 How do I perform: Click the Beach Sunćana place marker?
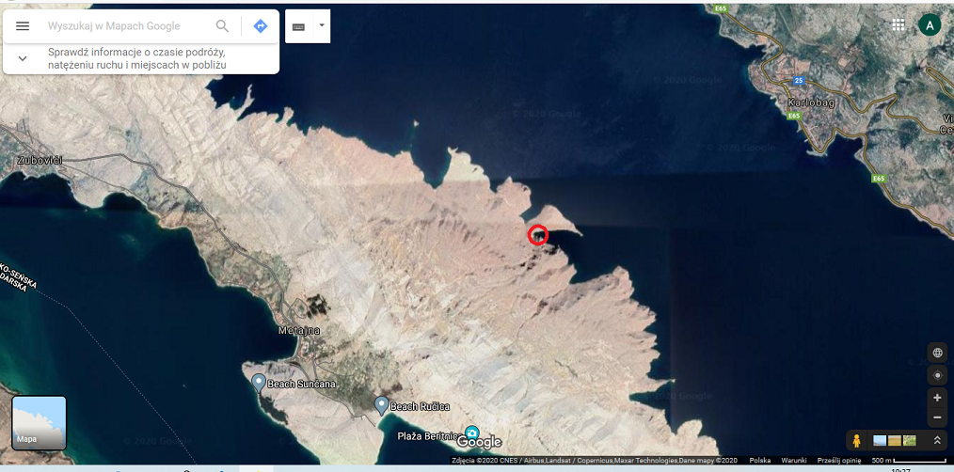pyautogui.click(x=259, y=382)
